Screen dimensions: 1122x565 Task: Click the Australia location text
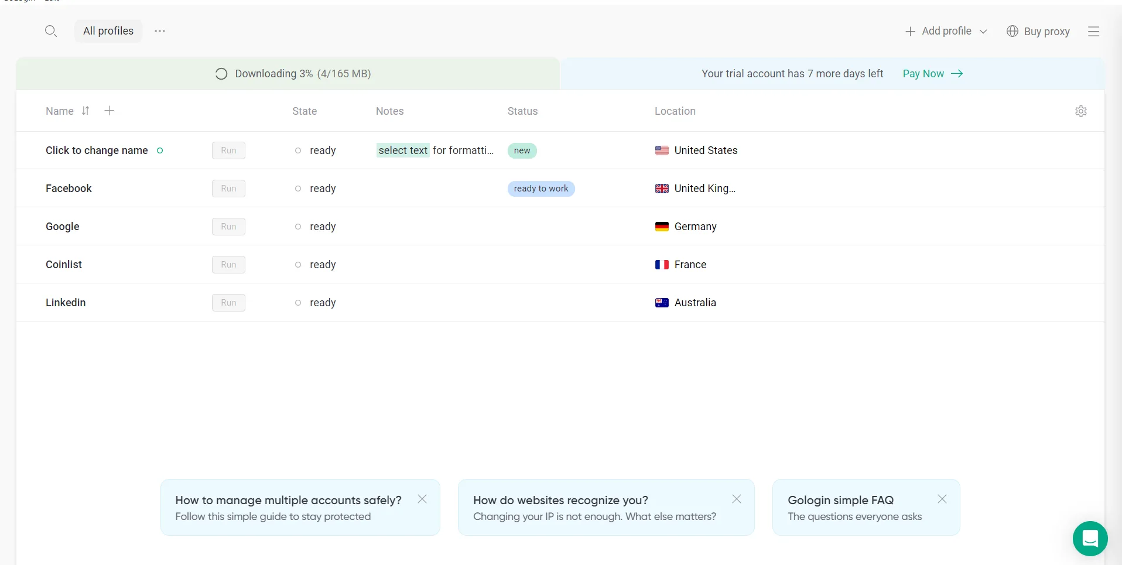coord(695,303)
